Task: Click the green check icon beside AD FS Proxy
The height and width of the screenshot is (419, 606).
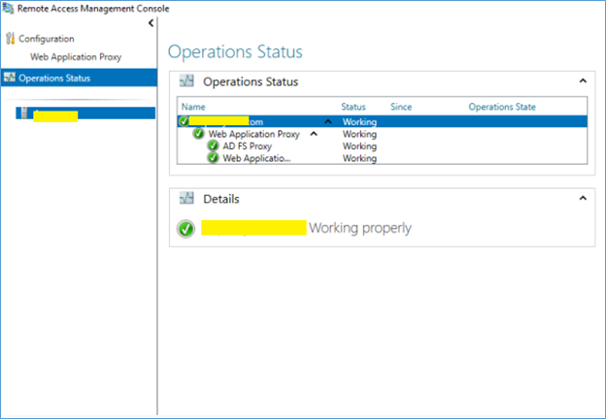Action: (x=213, y=146)
